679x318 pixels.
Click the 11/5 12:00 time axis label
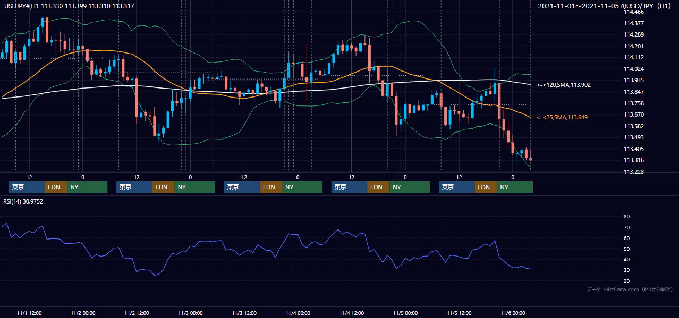tap(459, 313)
